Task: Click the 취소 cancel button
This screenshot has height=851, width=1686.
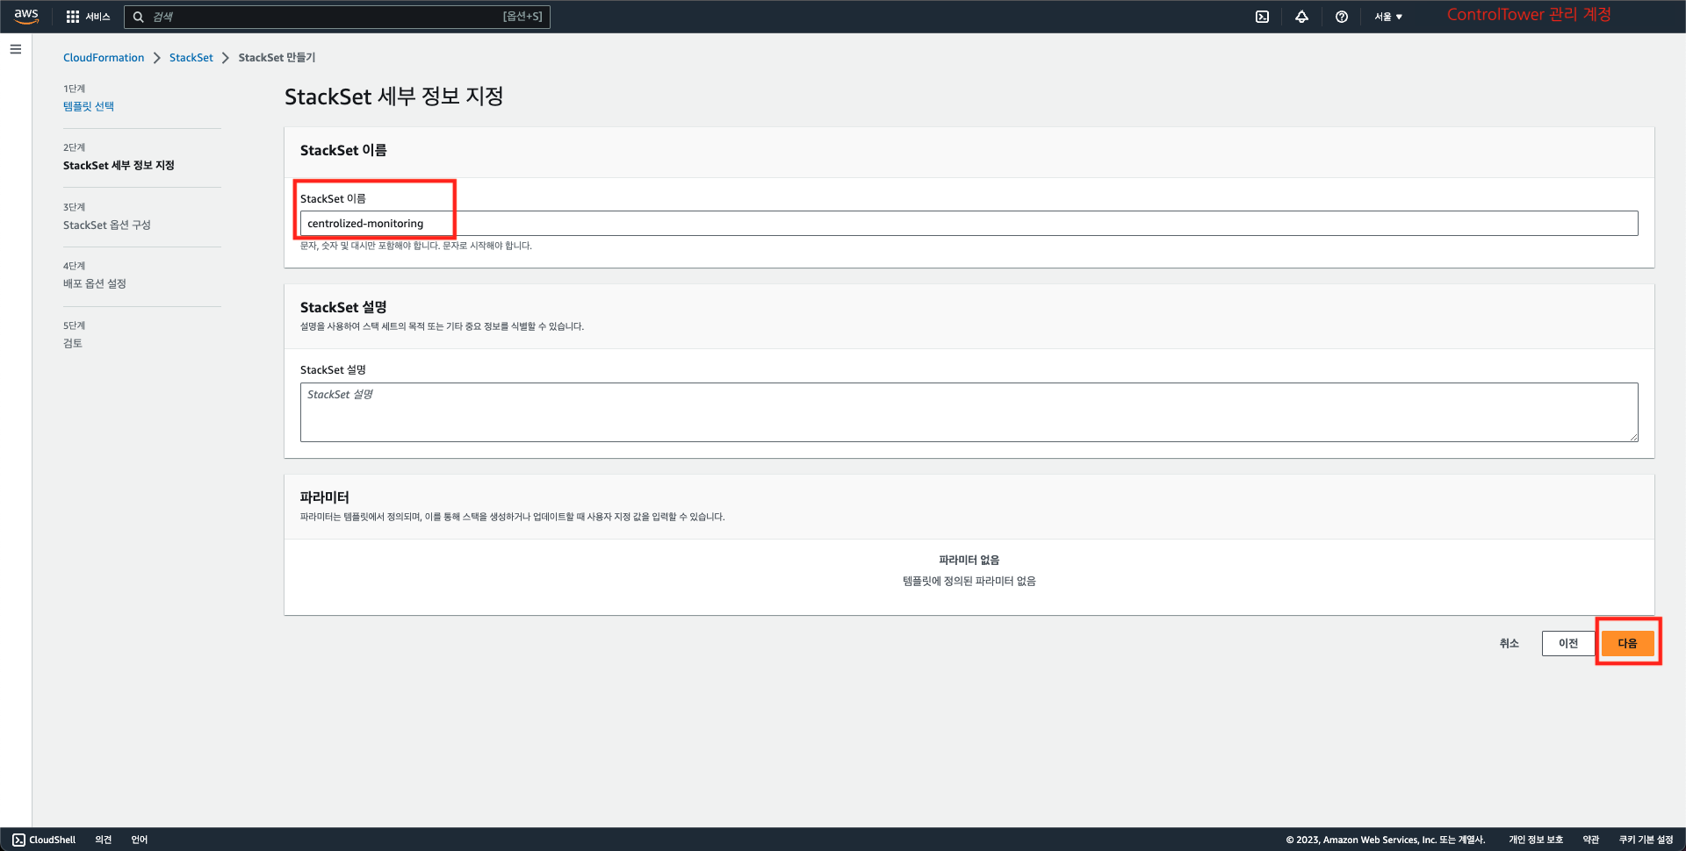Action: pyautogui.click(x=1509, y=643)
